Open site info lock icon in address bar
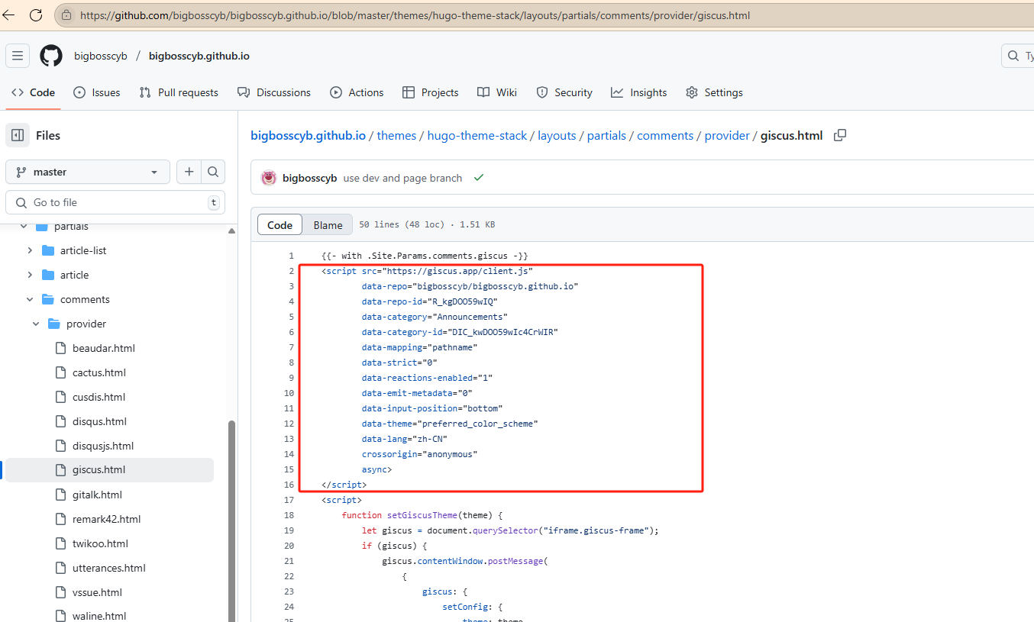Image resolution: width=1034 pixels, height=622 pixels. point(66,15)
